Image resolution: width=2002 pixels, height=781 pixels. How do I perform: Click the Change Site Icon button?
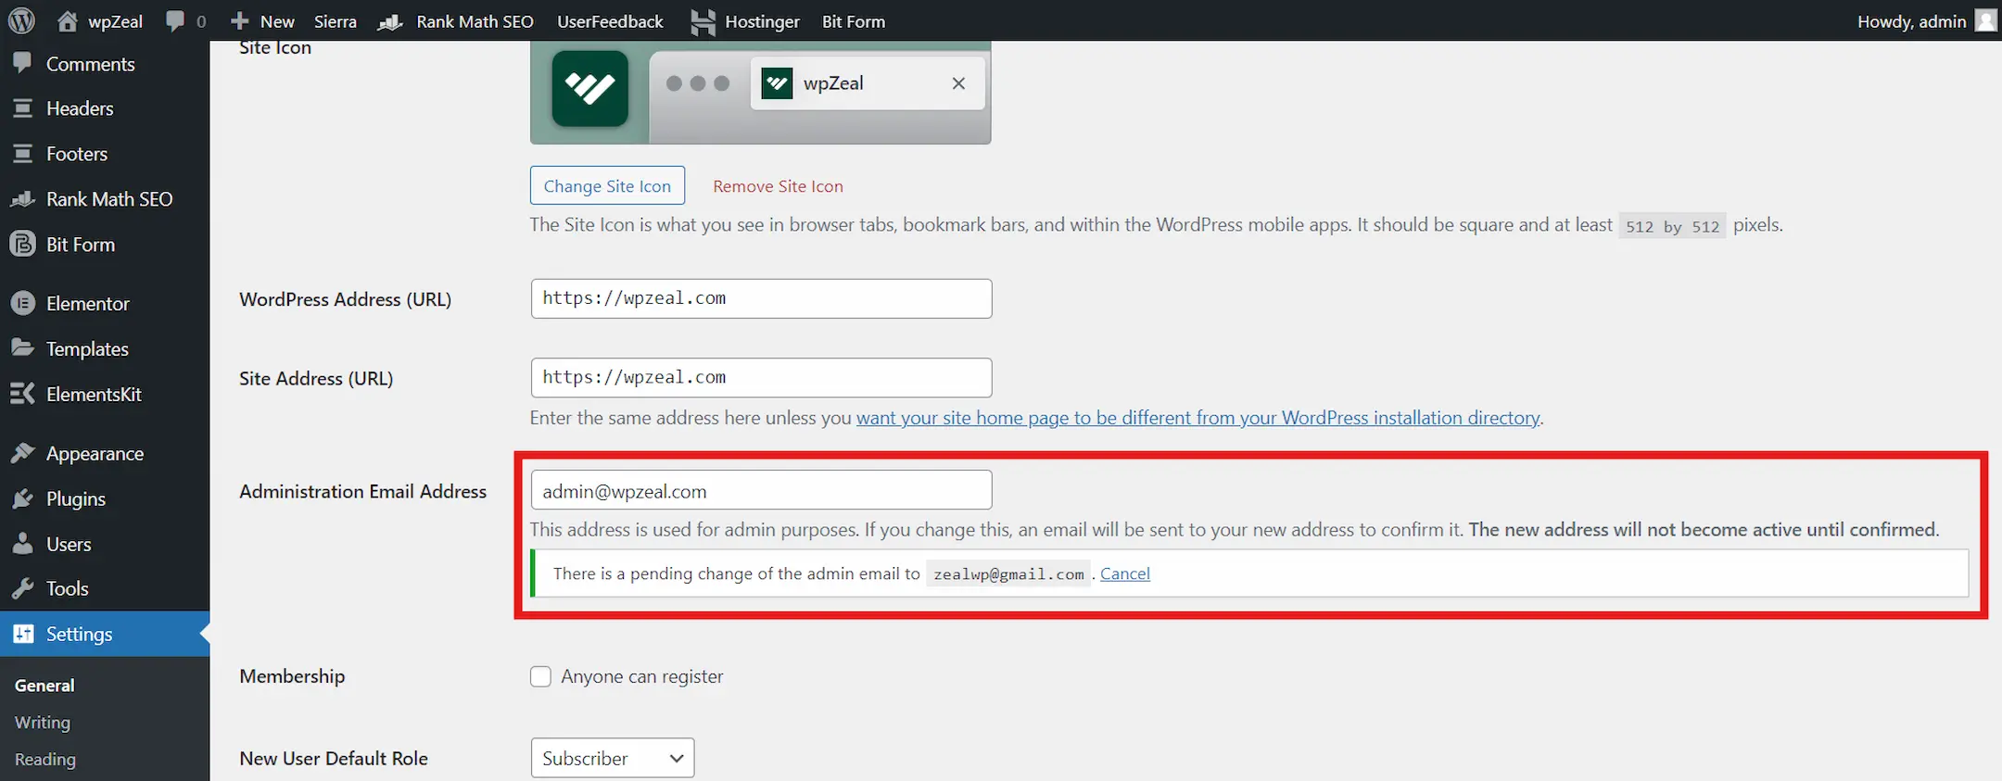pos(607,185)
